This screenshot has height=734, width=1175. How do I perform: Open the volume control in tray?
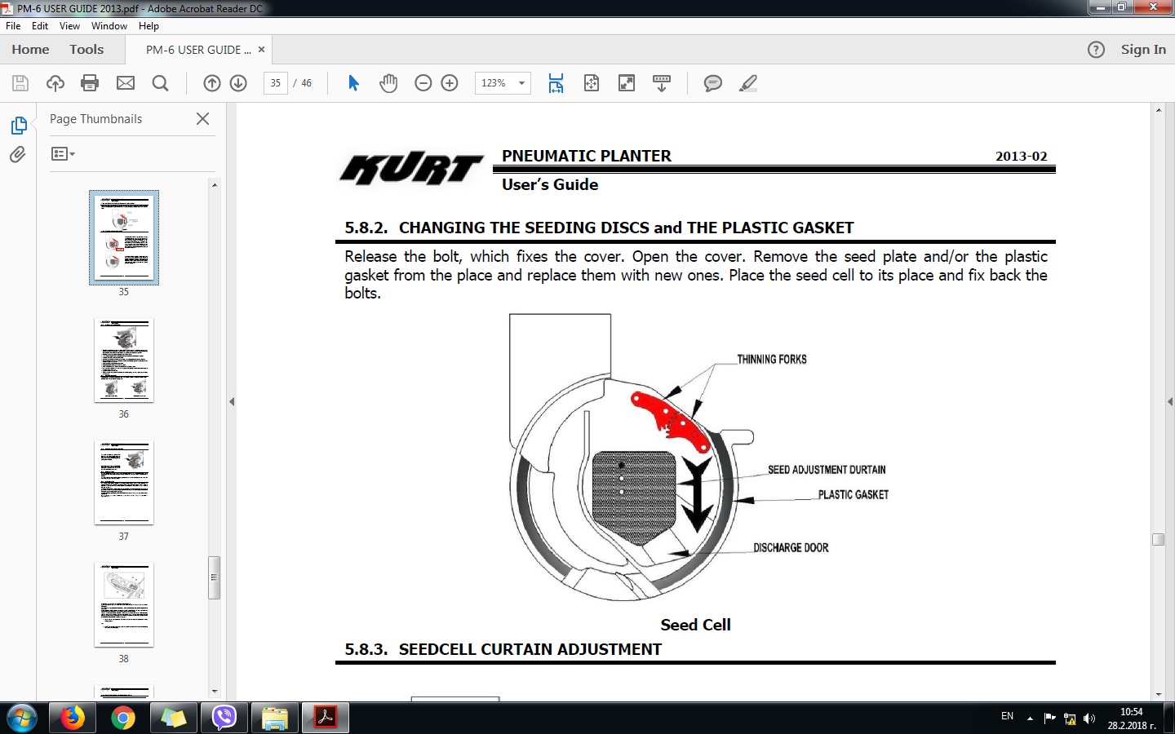(x=1089, y=719)
